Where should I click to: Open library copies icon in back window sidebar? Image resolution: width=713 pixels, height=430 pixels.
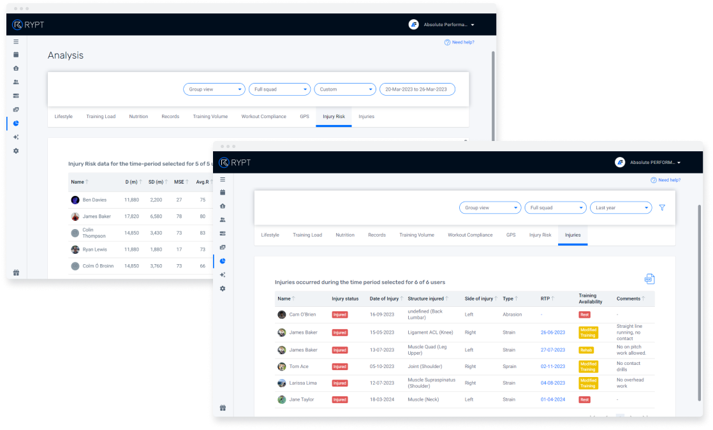click(16, 110)
